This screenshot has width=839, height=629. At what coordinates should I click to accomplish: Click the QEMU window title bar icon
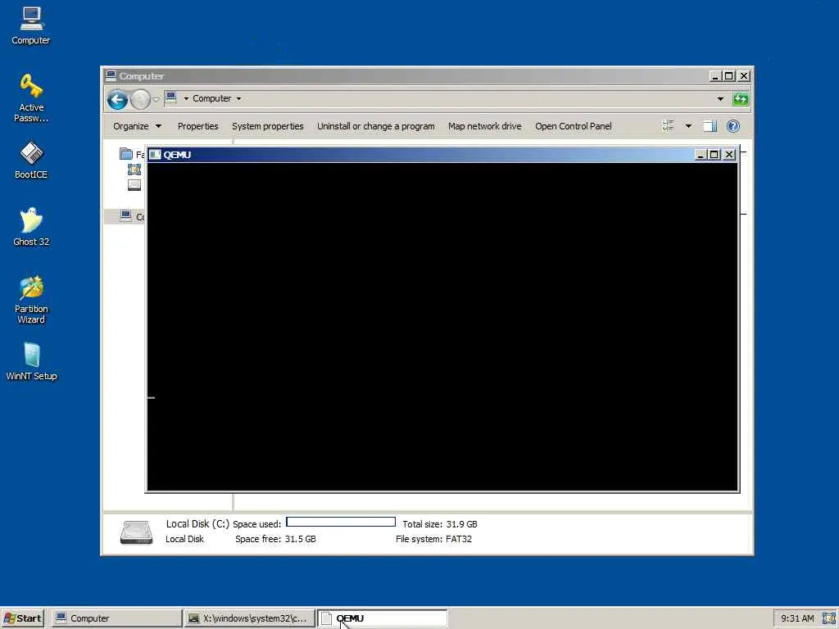pyautogui.click(x=155, y=155)
